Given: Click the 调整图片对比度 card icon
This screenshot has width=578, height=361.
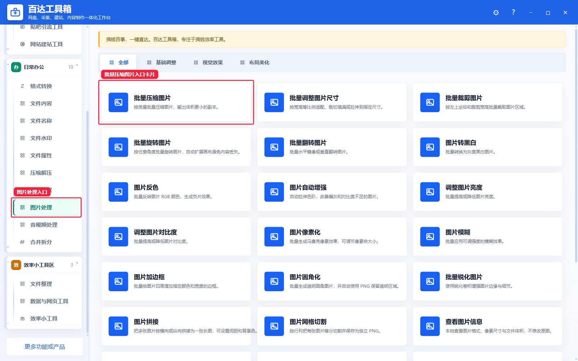Looking at the screenshot, I should click(x=118, y=236).
